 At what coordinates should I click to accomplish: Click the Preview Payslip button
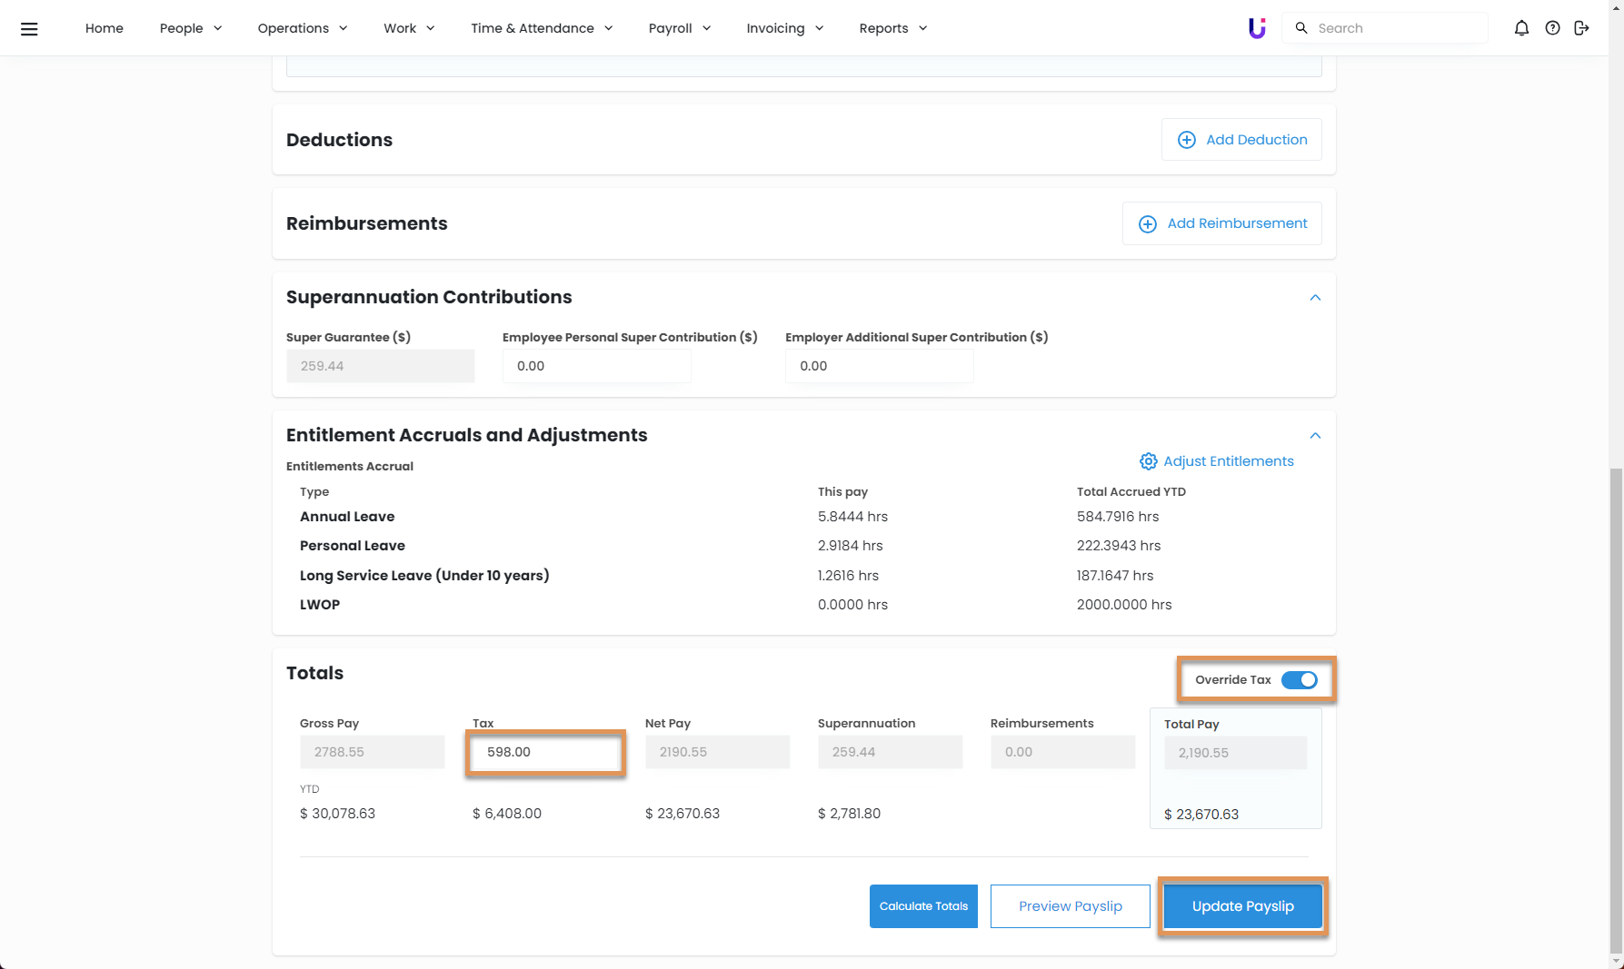pos(1070,906)
